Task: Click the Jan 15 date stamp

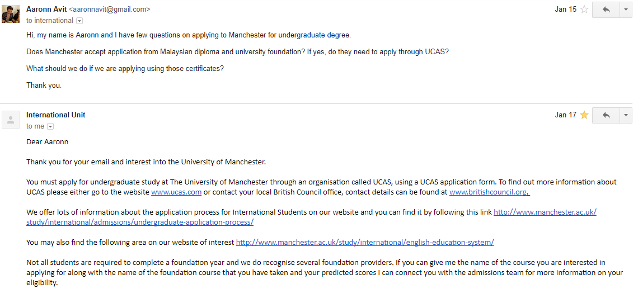Action: tap(565, 10)
